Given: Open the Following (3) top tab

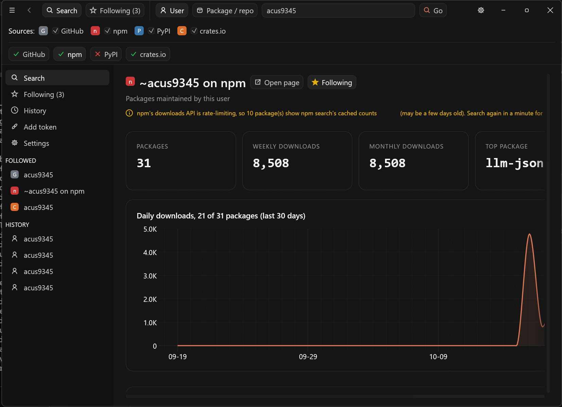Looking at the screenshot, I should click(x=115, y=11).
